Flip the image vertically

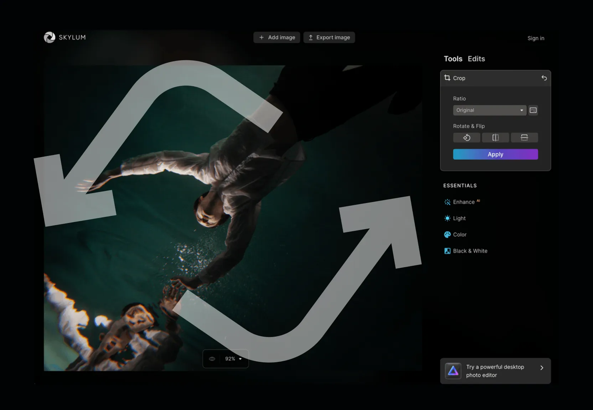tap(524, 137)
